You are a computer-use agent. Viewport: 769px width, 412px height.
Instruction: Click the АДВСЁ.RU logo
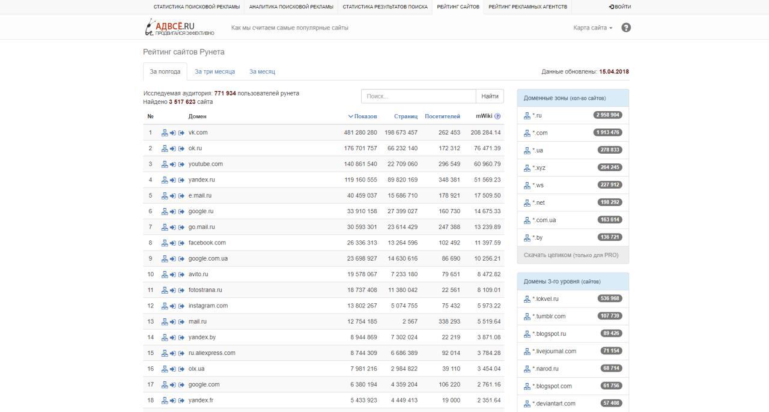pos(179,27)
